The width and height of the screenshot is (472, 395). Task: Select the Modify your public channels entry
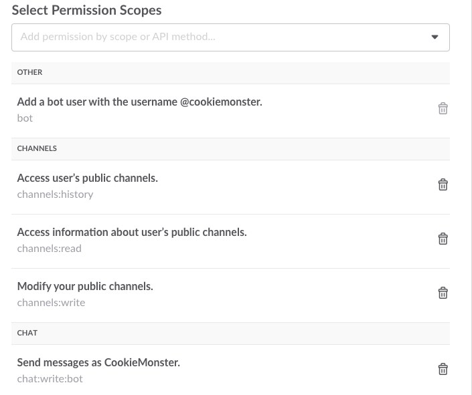point(85,286)
